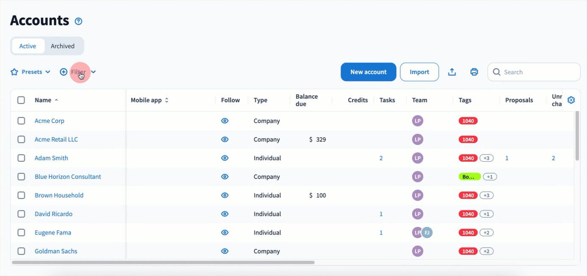Click the help question mark beside Accounts
The width and height of the screenshot is (587, 276).
click(x=78, y=21)
